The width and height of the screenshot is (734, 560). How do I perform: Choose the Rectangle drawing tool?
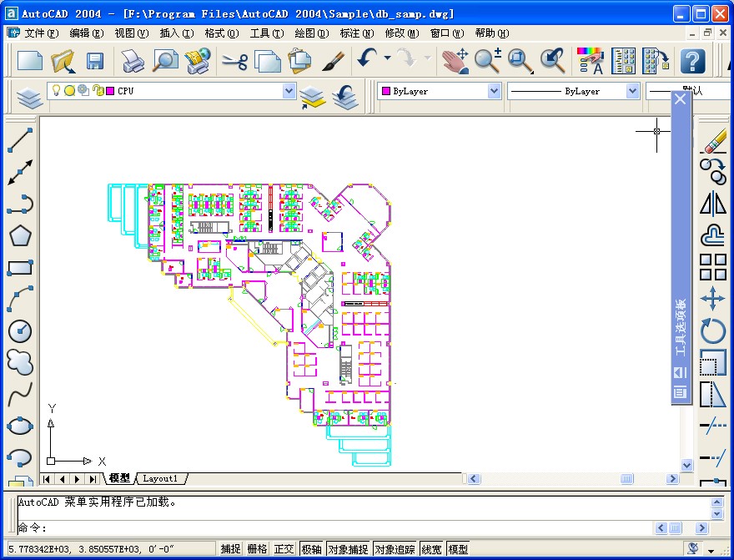click(x=20, y=268)
